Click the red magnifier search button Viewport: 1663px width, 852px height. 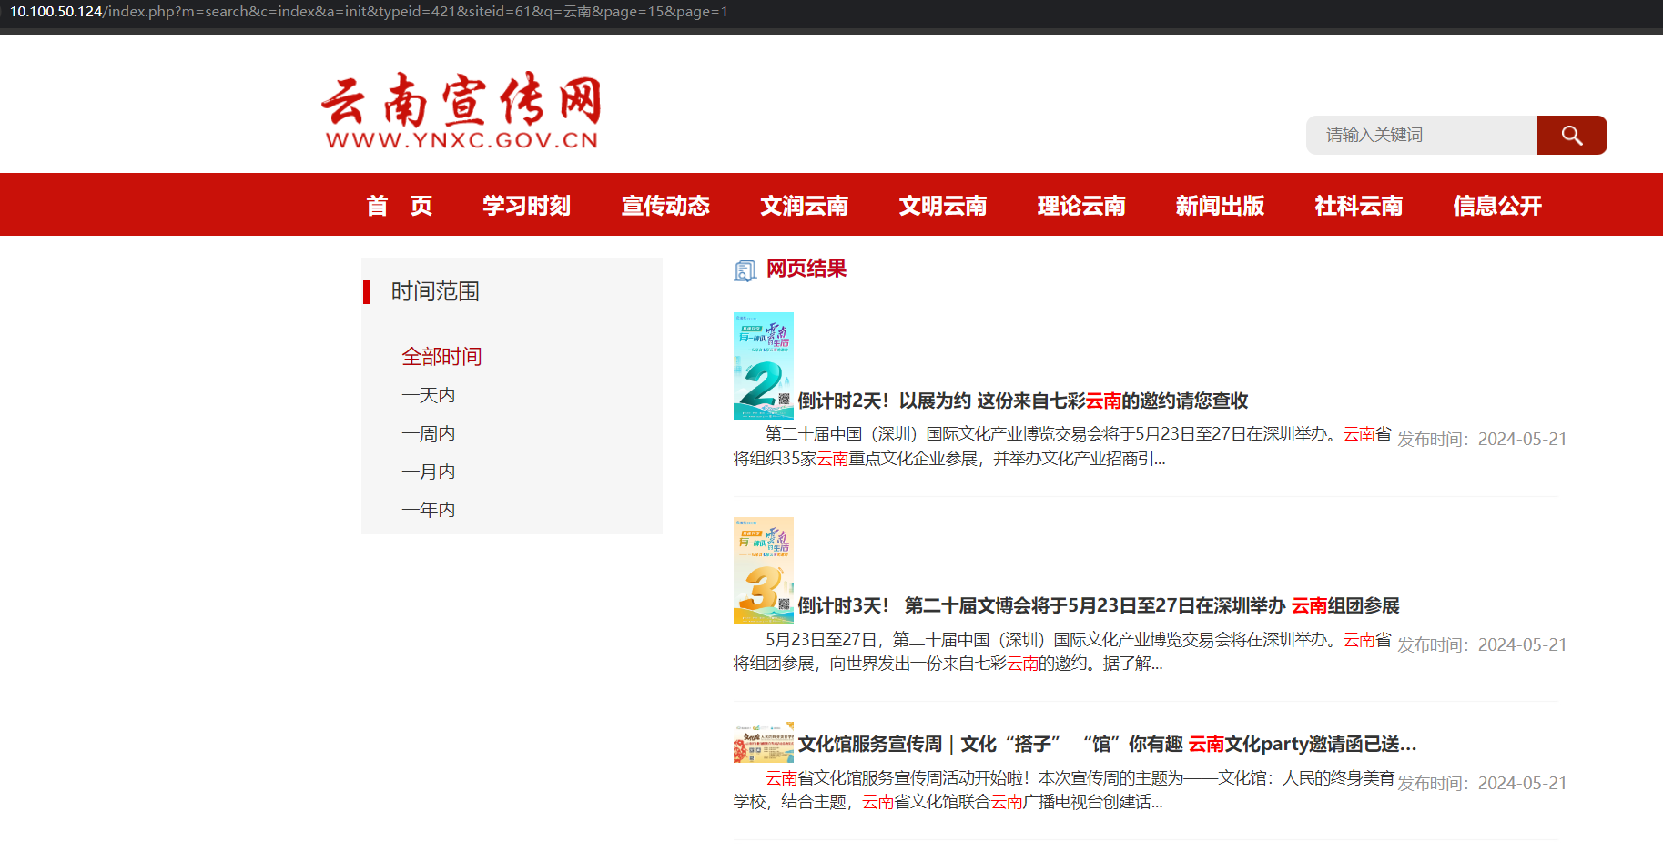(x=1571, y=136)
